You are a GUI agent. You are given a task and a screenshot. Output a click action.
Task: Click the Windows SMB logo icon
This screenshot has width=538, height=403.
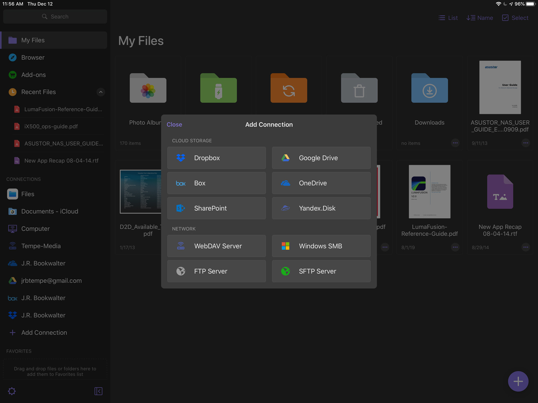pos(286,246)
